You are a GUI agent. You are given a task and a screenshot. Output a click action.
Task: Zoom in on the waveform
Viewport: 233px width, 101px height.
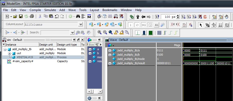[x=99, y=32]
